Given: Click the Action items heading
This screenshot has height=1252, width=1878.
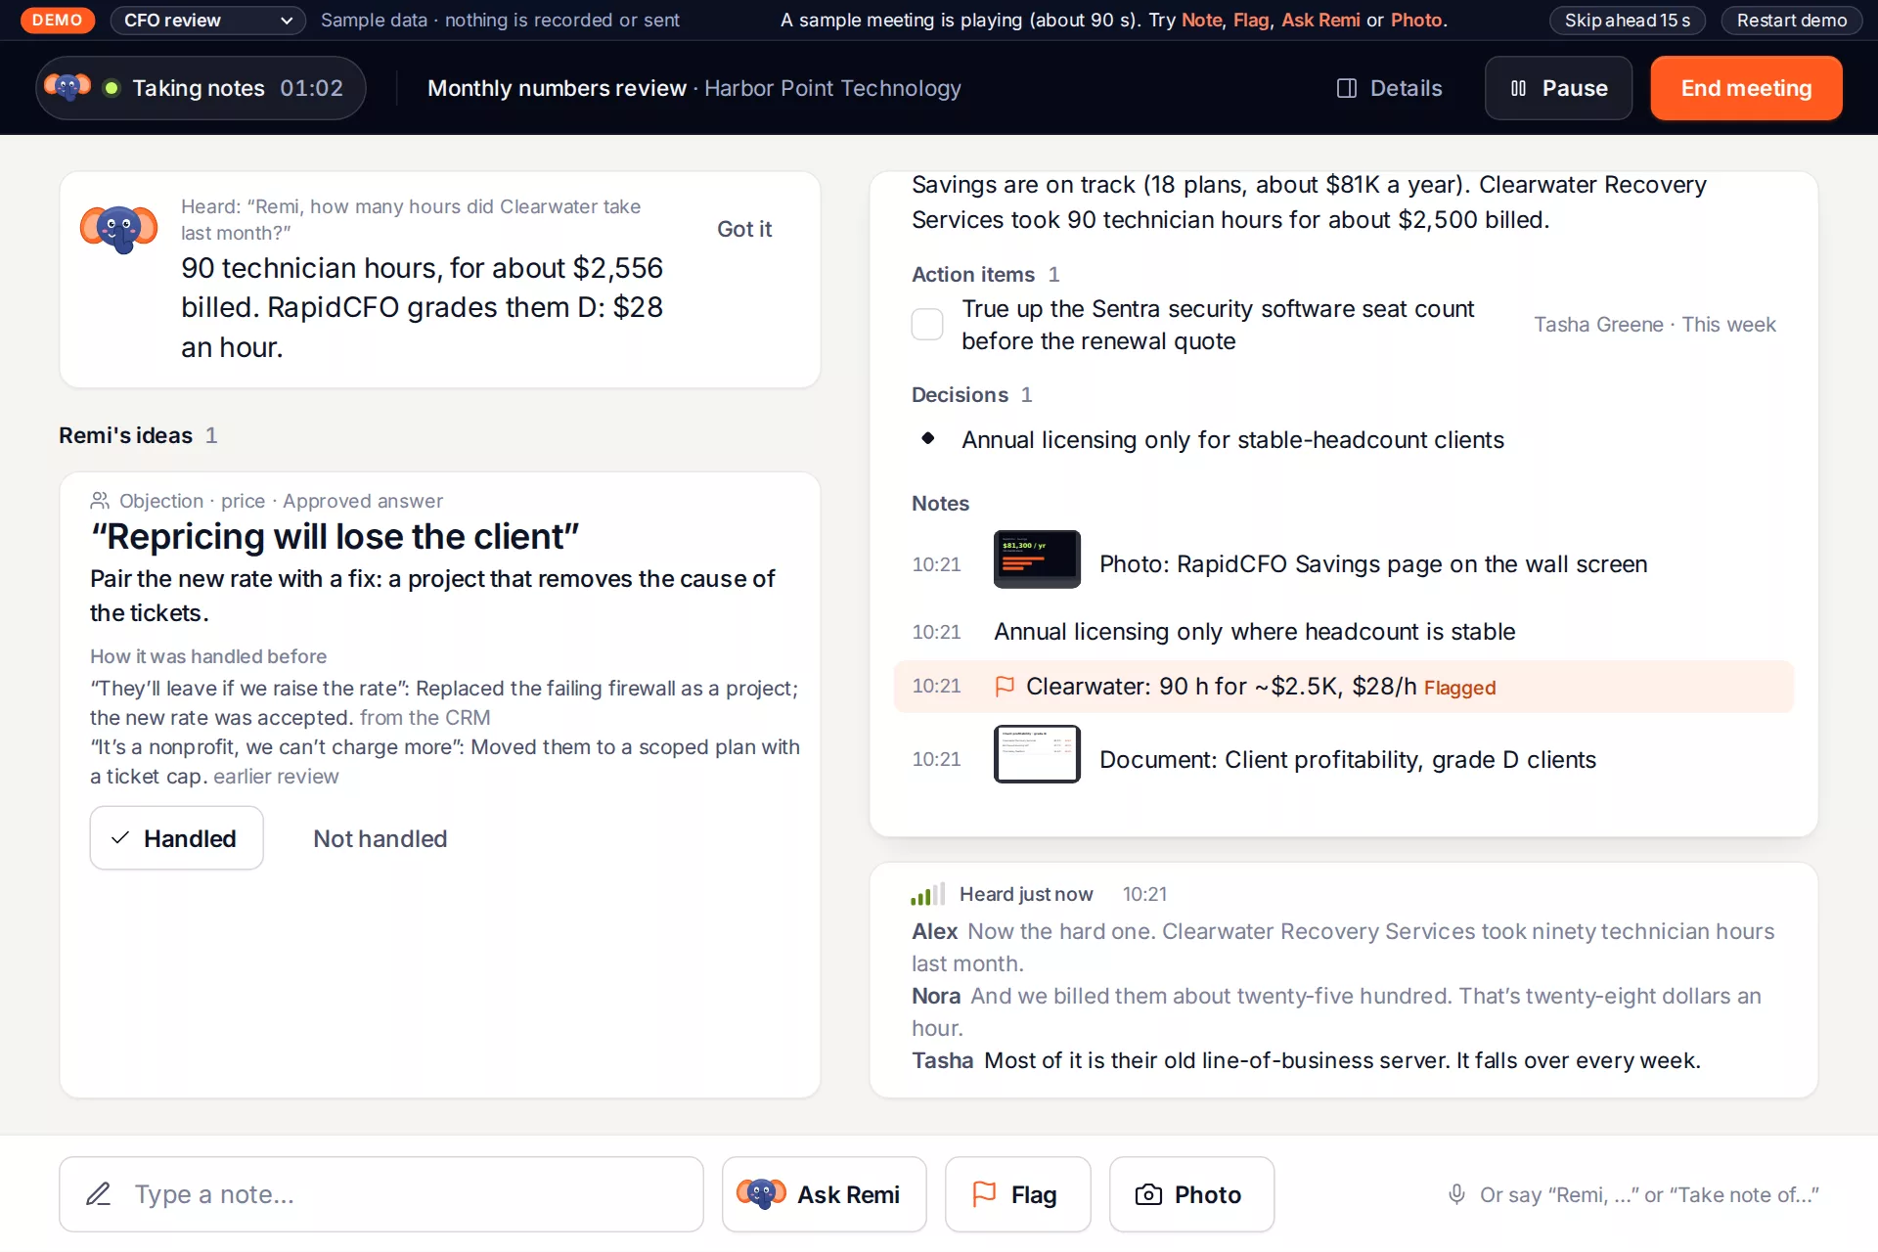Looking at the screenshot, I should (973, 275).
